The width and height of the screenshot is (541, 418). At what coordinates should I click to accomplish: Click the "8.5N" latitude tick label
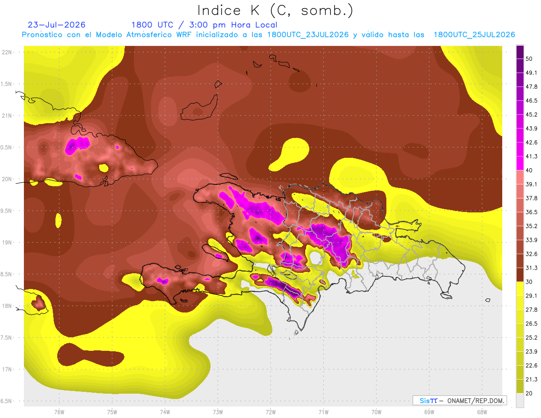pos(7,274)
